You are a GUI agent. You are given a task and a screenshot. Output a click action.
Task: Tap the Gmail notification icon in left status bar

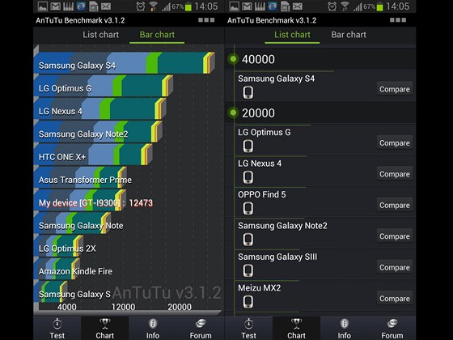click(x=55, y=6)
